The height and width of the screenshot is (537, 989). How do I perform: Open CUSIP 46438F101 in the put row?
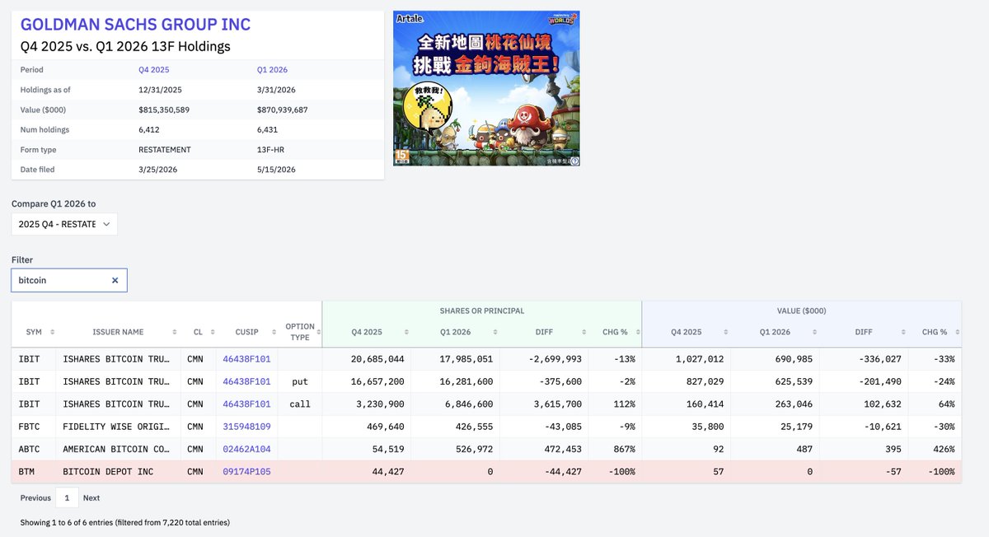(x=246, y=382)
